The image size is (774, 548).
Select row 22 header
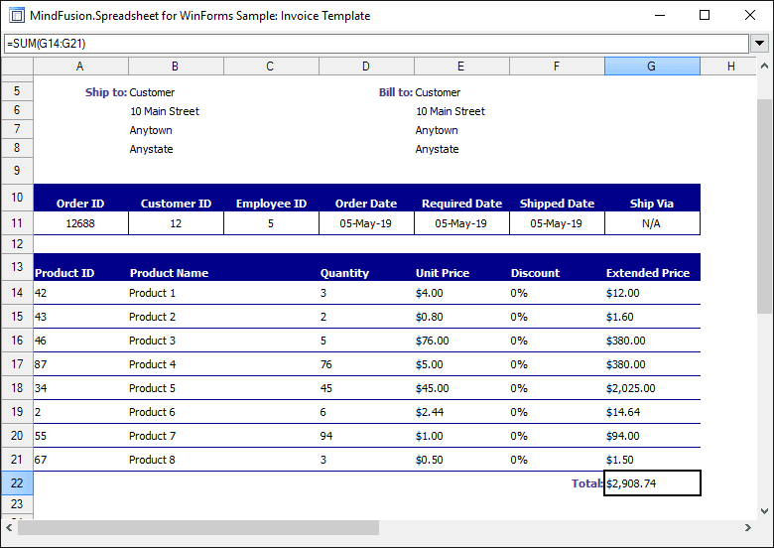coord(17,482)
